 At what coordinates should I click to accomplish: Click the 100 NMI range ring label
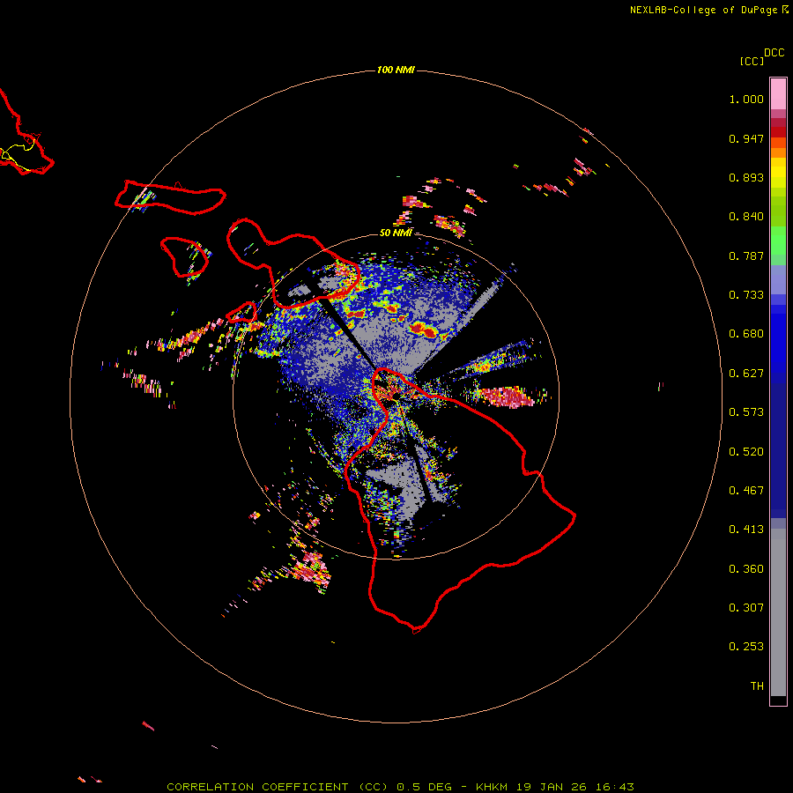point(396,70)
